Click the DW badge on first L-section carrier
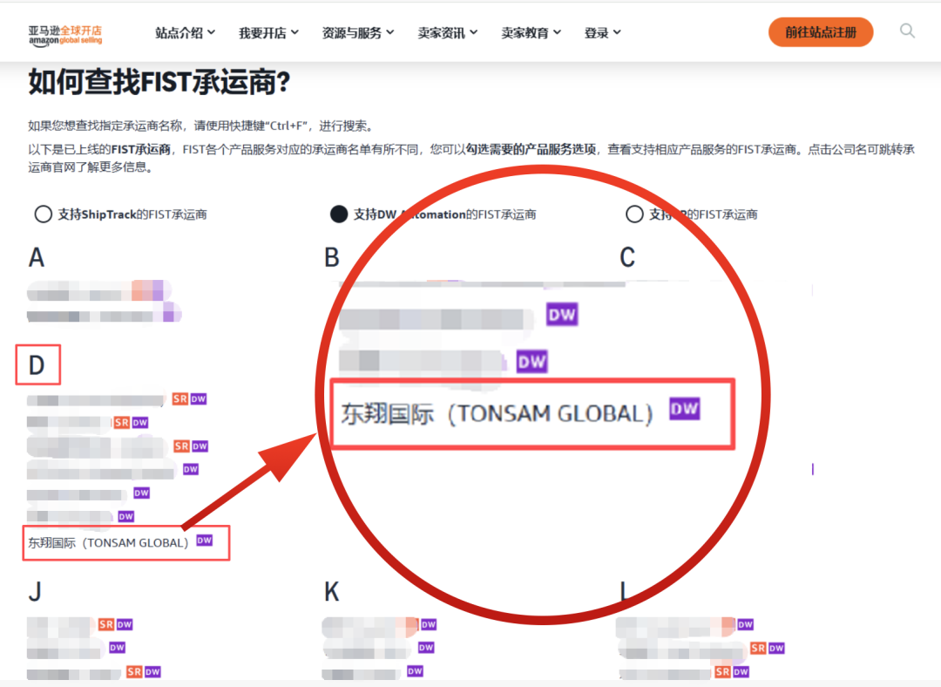Image resolution: width=941 pixels, height=687 pixels. 745,624
